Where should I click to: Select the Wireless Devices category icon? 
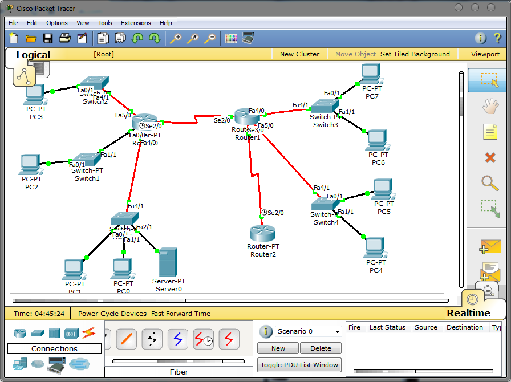[x=71, y=333]
